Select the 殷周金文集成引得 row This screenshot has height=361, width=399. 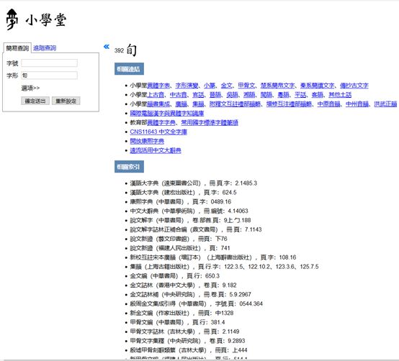(x=196, y=303)
